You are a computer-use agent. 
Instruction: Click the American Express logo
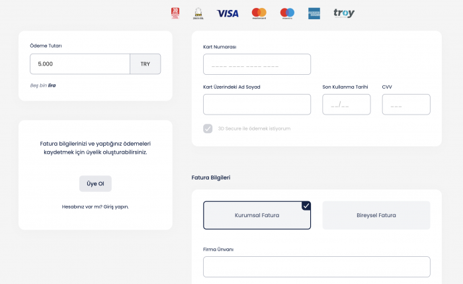[x=314, y=13]
